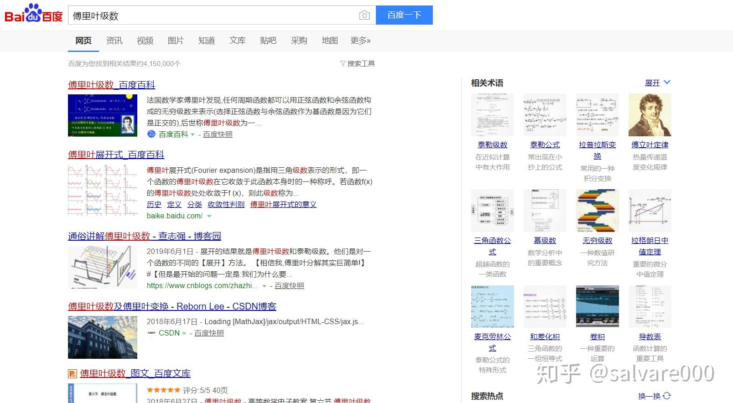
Task: Open the 拉普拉斯变换 related term link
Action: click(598, 150)
